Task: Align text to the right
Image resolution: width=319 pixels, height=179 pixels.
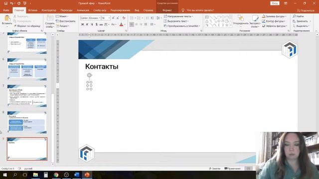Action: [141, 24]
